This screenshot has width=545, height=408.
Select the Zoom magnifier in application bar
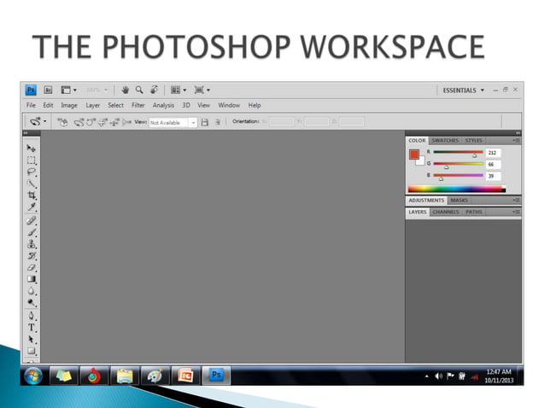(x=139, y=90)
